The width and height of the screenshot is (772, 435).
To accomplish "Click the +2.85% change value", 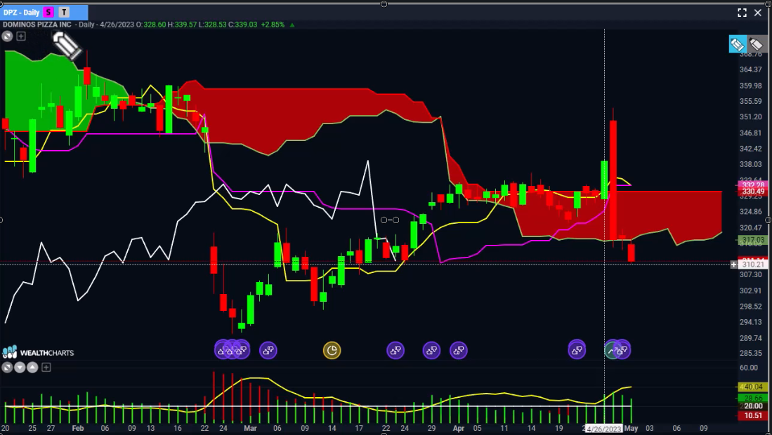I will pyautogui.click(x=273, y=25).
